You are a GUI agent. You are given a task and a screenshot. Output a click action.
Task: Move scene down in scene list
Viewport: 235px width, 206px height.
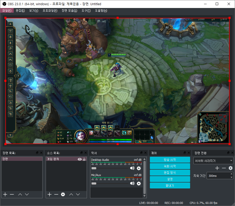[27, 194]
